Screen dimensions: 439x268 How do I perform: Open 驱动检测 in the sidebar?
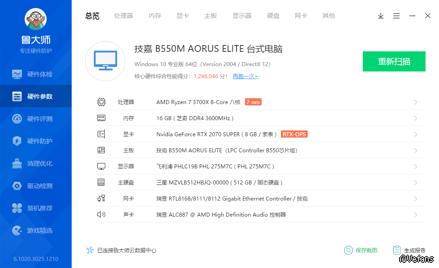pyautogui.click(x=36, y=186)
